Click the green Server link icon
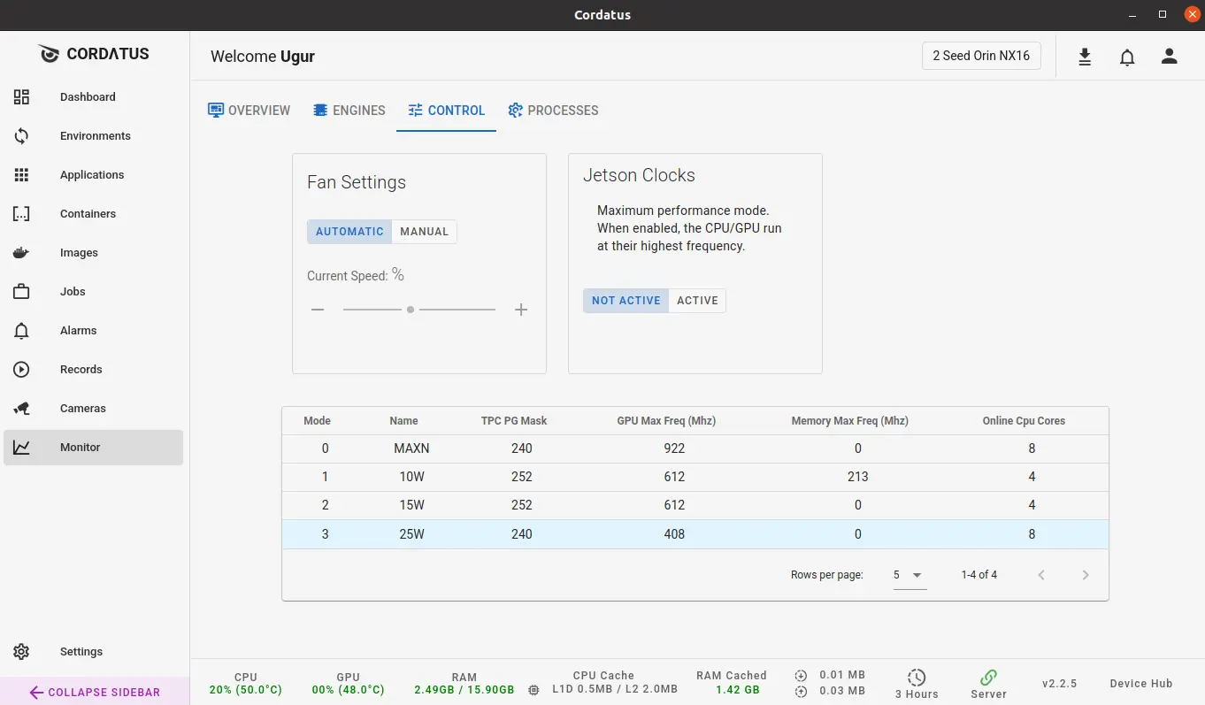 988,678
